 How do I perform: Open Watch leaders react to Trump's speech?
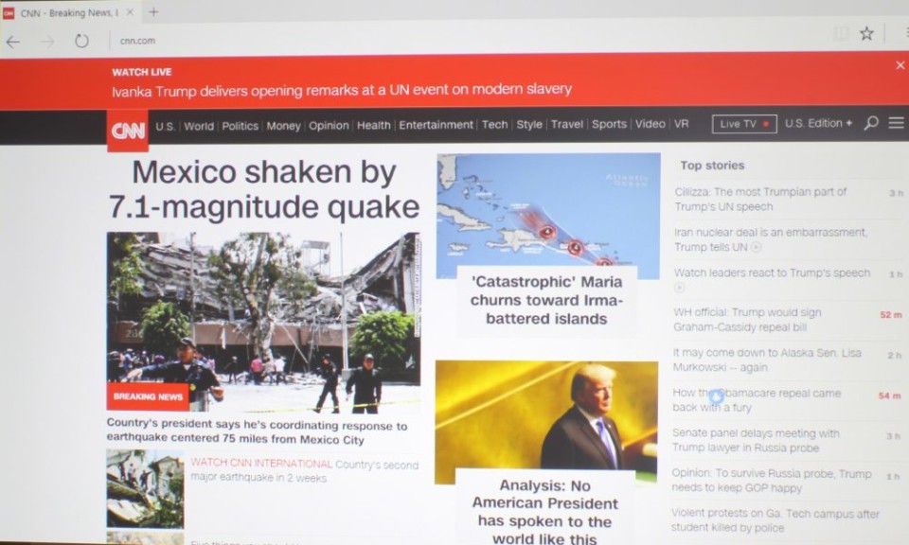pos(773,273)
